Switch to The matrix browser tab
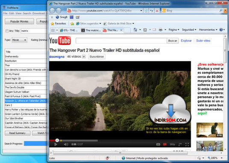The height and width of the screenshot is (163, 229). point(91,30)
